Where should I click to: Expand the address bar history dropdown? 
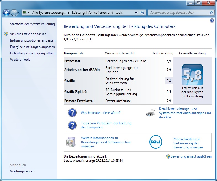click(x=136, y=13)
